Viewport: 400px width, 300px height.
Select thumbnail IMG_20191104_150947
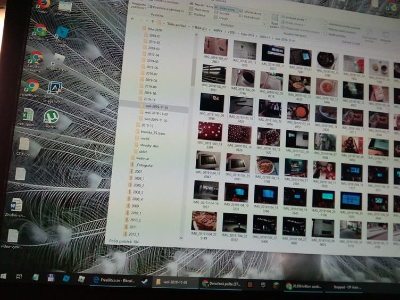208,165
